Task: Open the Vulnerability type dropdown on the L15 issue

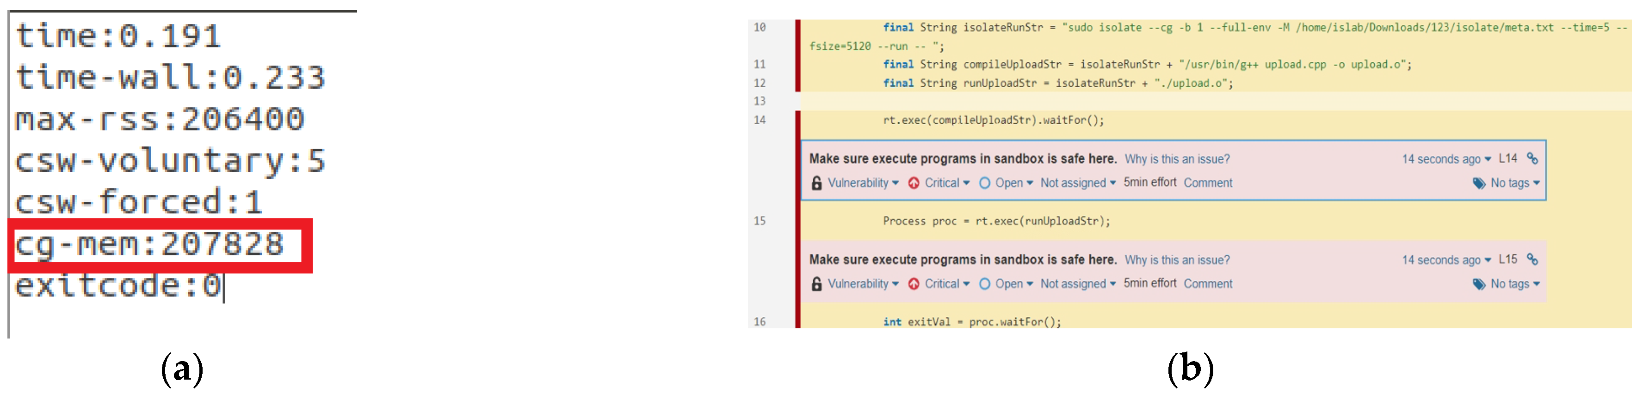Action: pos(863,284)
